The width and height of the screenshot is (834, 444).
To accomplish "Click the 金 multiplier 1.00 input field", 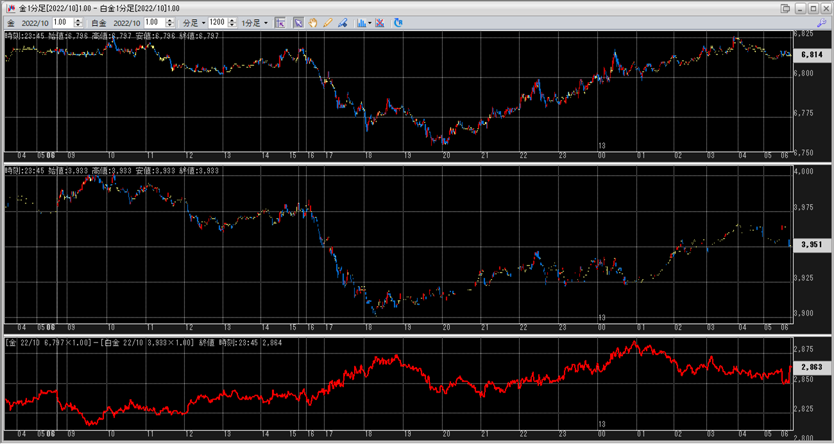I will click(x=63, y=22).
